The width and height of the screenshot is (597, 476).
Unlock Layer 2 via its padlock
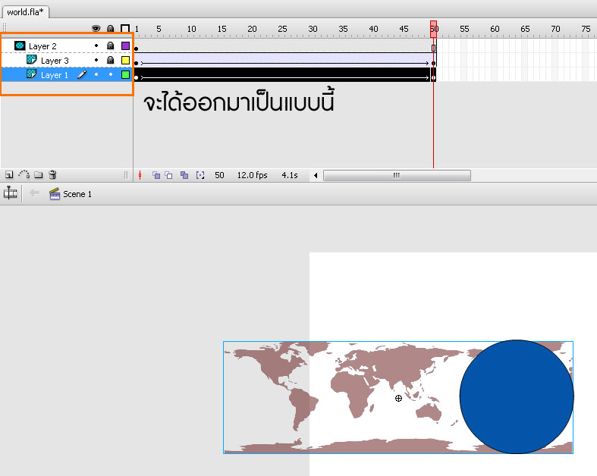[111, 45]
